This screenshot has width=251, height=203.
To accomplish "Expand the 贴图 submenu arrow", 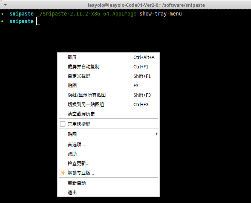I will pyautogui.click(x=157, y=134).
